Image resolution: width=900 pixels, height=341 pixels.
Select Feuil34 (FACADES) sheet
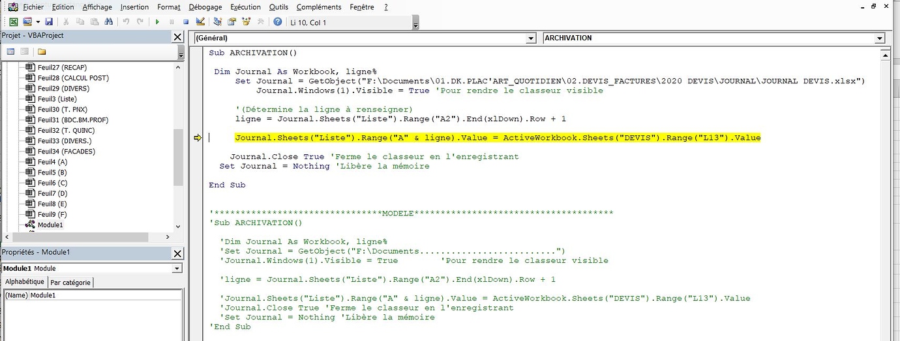(x=66, y=151)
